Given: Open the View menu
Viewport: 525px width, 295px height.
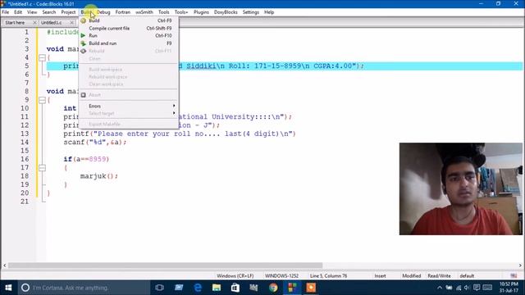Looking at the screenshot, I should tap(32, 12).
